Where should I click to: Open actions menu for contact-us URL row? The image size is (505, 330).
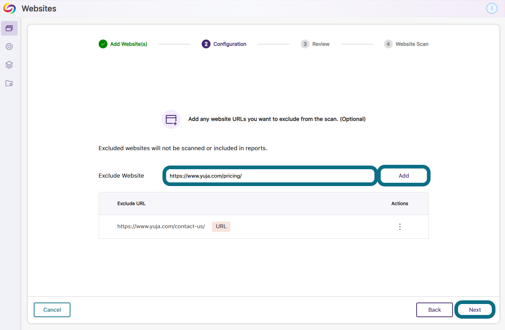[x=400, y=227]
